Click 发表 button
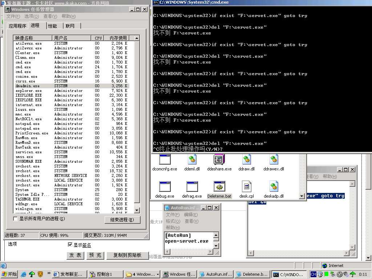The image size is (372, 279). (75, 255)
